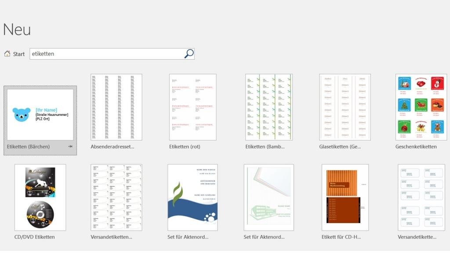This screenshot has width=450, height=253.
Task: Pick the two-column blue Versandetiketten thumbnail
Action: (x=421, y=198)
